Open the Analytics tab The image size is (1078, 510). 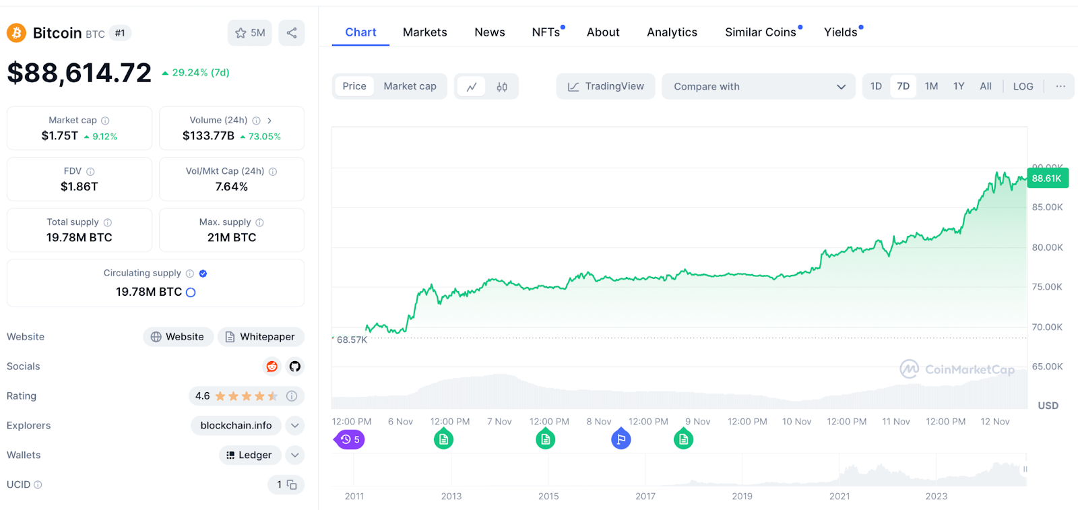[672, 32]
